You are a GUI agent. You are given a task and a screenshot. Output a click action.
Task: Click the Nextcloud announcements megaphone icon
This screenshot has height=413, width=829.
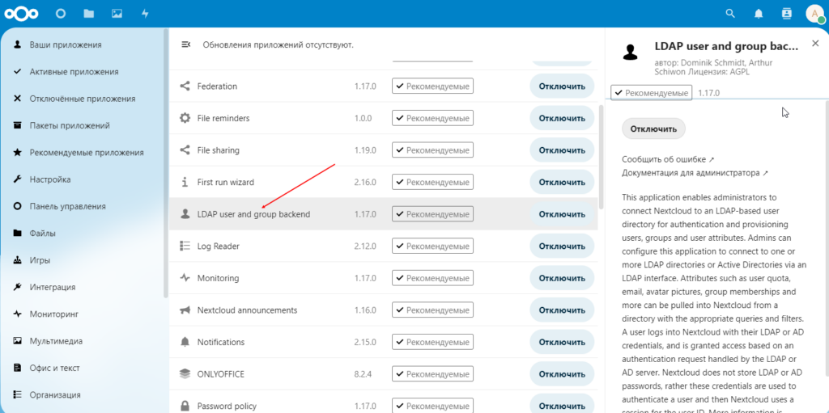pos(185,310)
